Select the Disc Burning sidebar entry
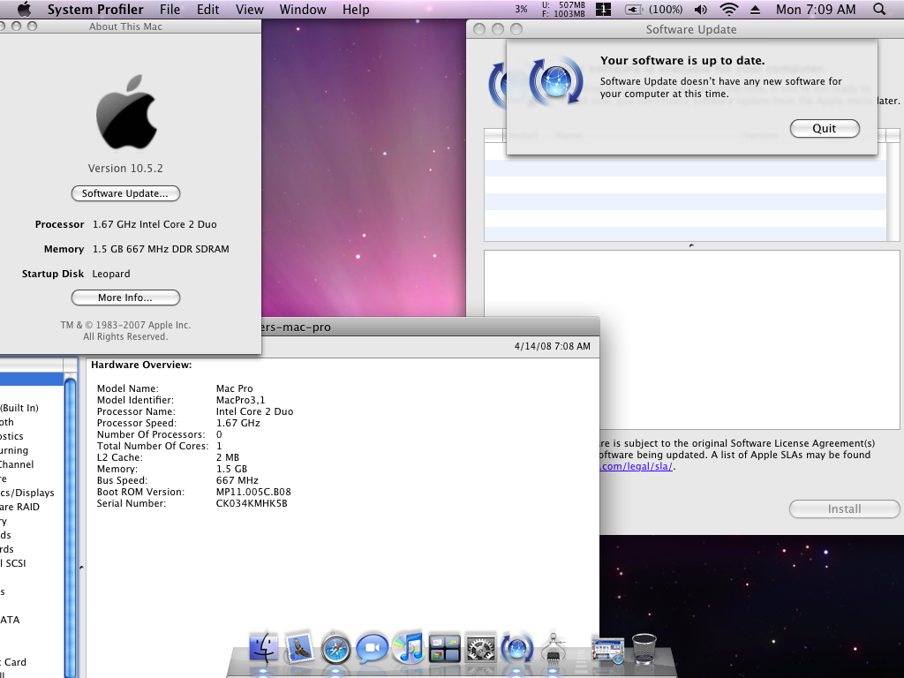The image size is (904, 678). point(14,450)
